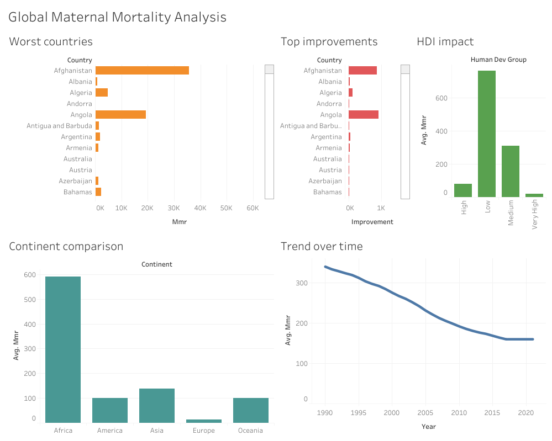
Task: Click the 'Europe' axis label under continent chart
Action: (x=203, y=431)
